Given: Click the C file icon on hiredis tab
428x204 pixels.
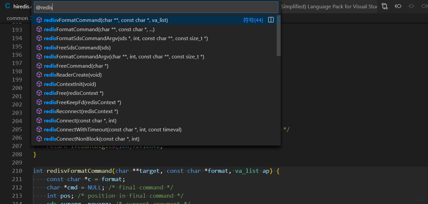Looking at the screenshot, I should pos(7,6).
